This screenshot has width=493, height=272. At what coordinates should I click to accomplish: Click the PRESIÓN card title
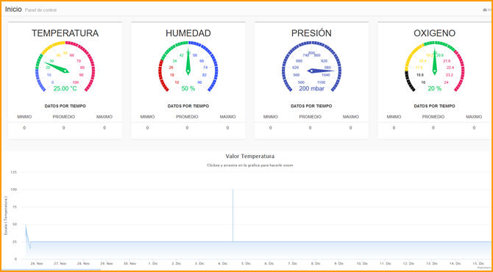click(x=311, y=33)
